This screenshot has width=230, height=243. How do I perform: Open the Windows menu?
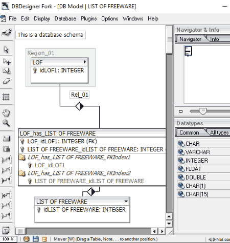(133, 18)
